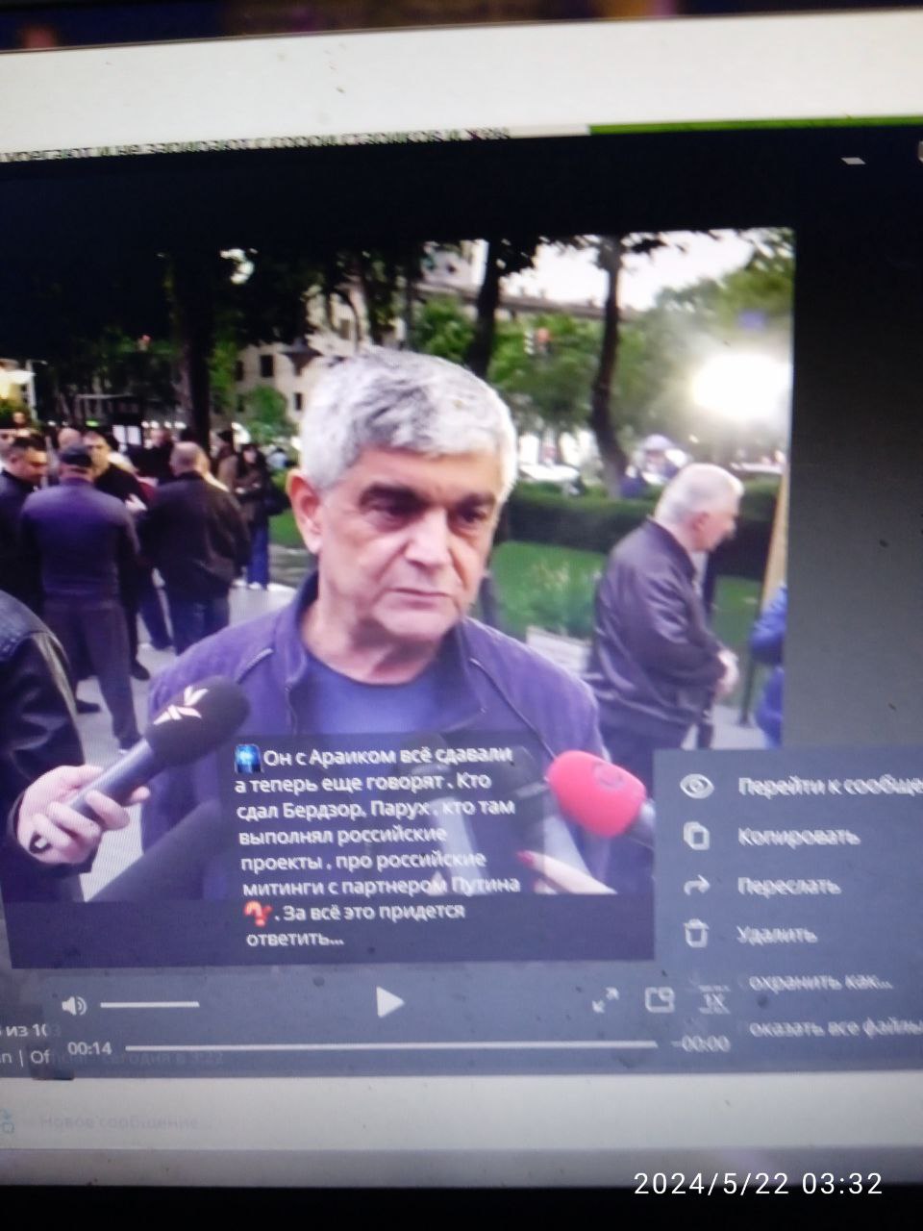Mute the video using the speaker icon
This screenshot has width=923, height=1231.
(74, 1005)
